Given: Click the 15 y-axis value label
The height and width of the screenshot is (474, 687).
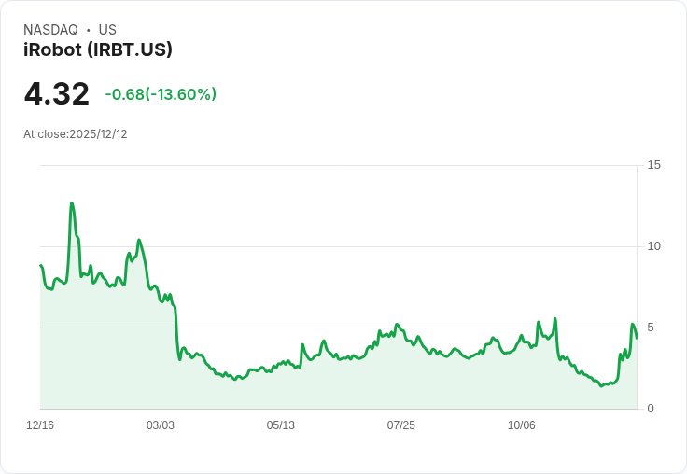Looking at the screenshot, I should coord(653,165).
